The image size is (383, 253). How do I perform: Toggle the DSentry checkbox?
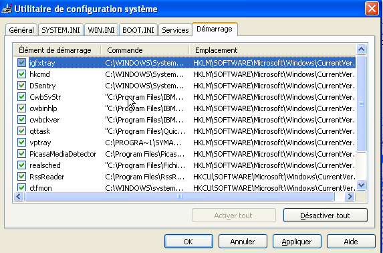[x=21, y=86]
